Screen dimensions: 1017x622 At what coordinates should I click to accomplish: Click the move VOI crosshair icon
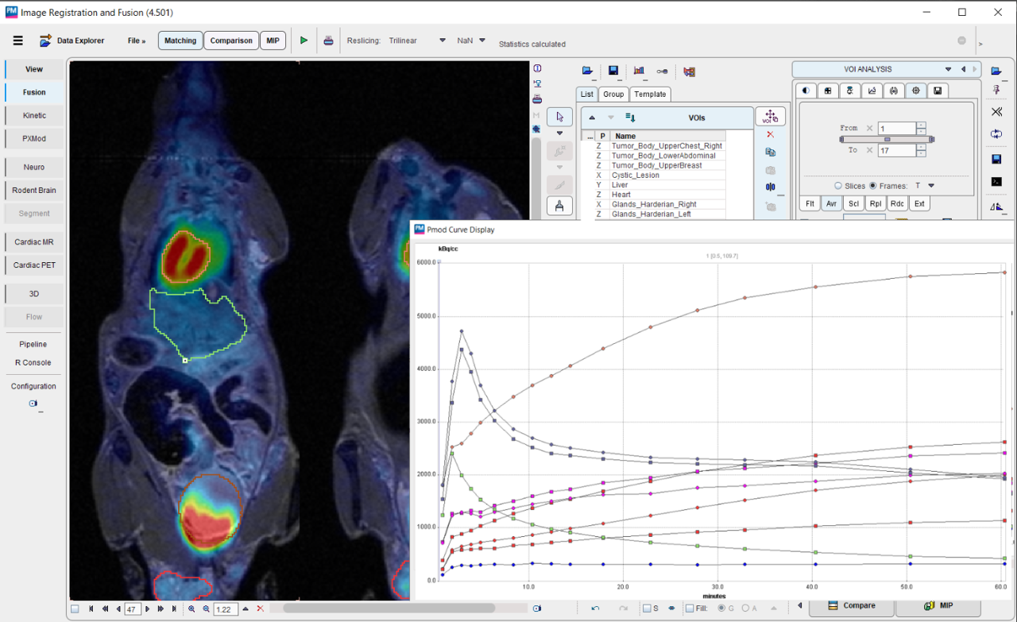[x=770, y=117]
